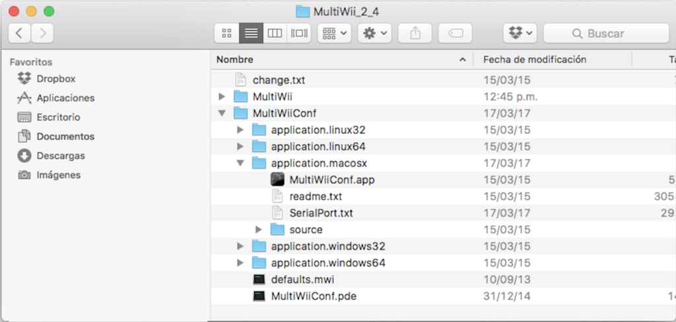Click the Share toolbar icon

415,33
